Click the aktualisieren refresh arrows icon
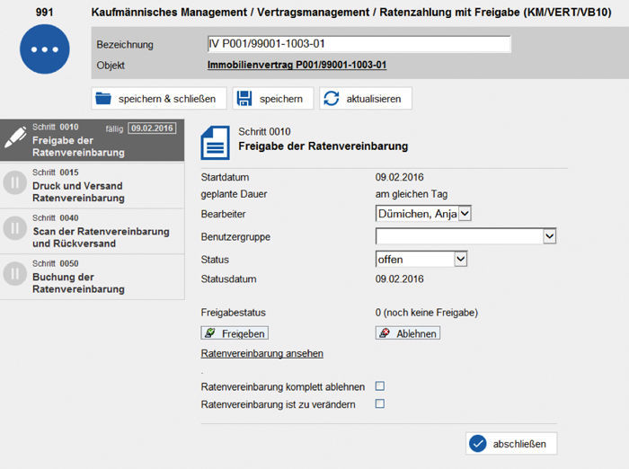Viewport: 629px width, 469px height. 331,98
